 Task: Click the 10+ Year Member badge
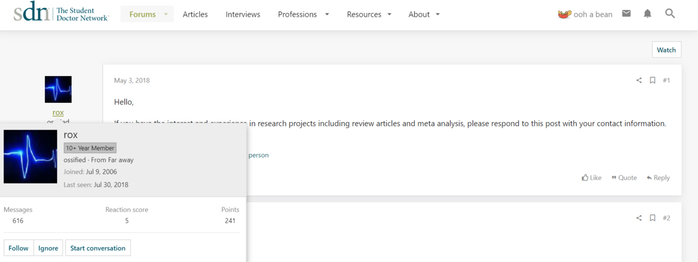90,148
